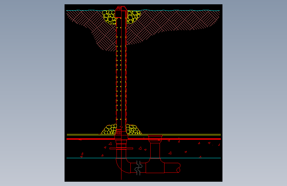Select the cut pipe end at far right
Viewport: 287px width, 186px height.
tap(178, 168)
